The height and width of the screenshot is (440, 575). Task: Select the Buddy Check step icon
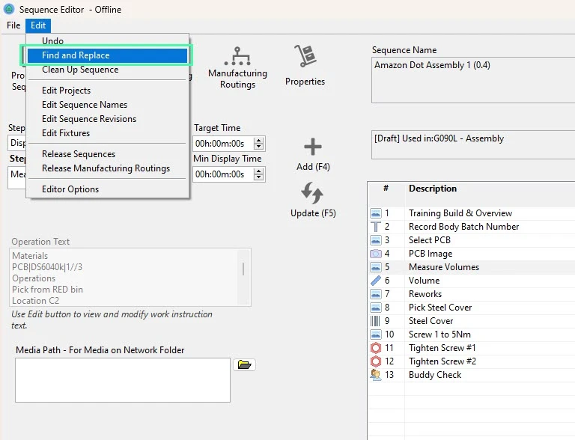click(x=376, y=375)
